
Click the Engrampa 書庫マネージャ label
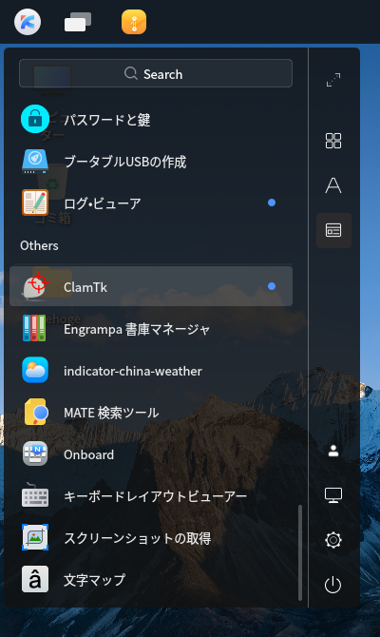(x=137, y=329)
